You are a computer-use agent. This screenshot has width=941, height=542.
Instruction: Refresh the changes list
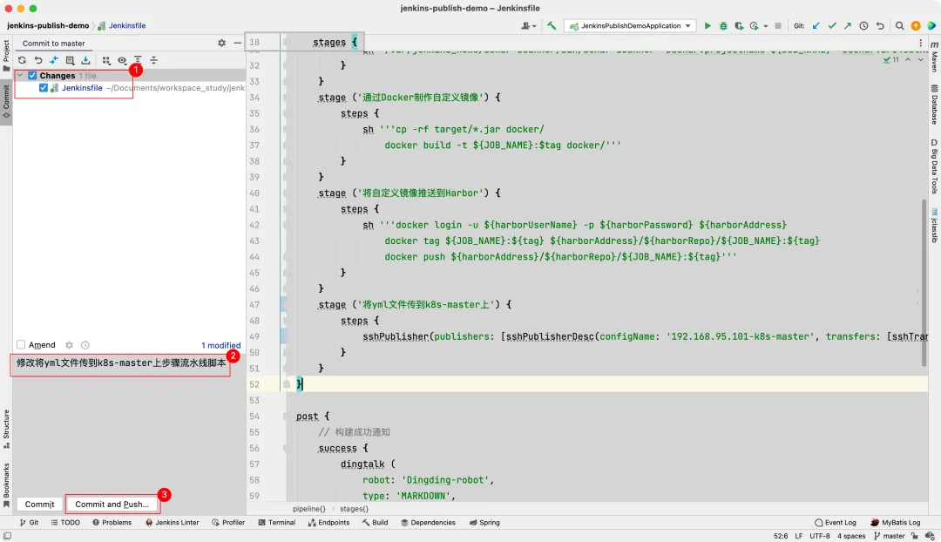[x=22, y=60]
